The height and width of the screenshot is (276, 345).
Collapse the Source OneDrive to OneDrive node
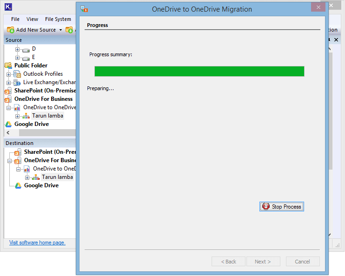8,108
